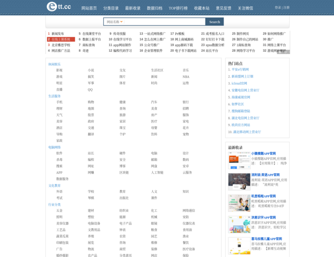Open the 银行 subcategory
This screenshot has height=257, width=334.
click(185, 102)
